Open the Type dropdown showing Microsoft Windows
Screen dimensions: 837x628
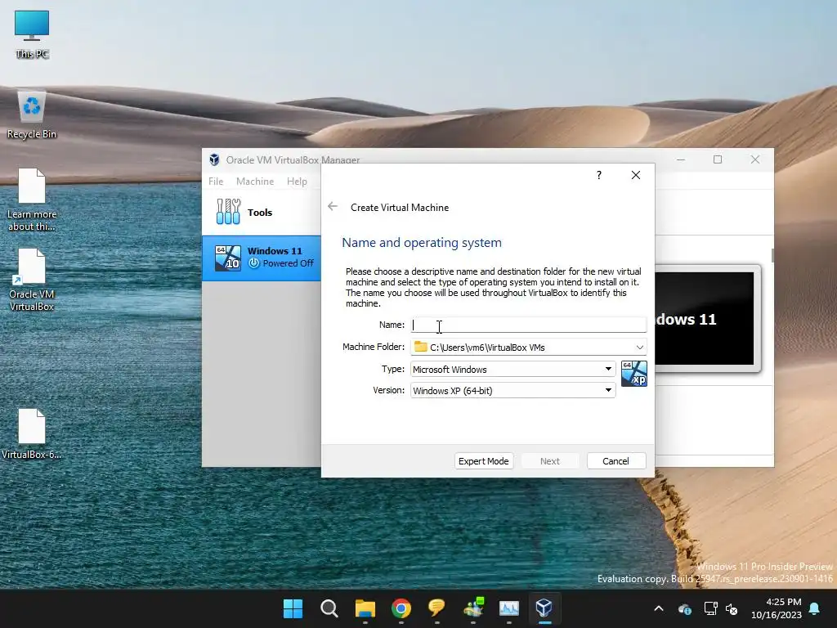(x=512, y=369)
